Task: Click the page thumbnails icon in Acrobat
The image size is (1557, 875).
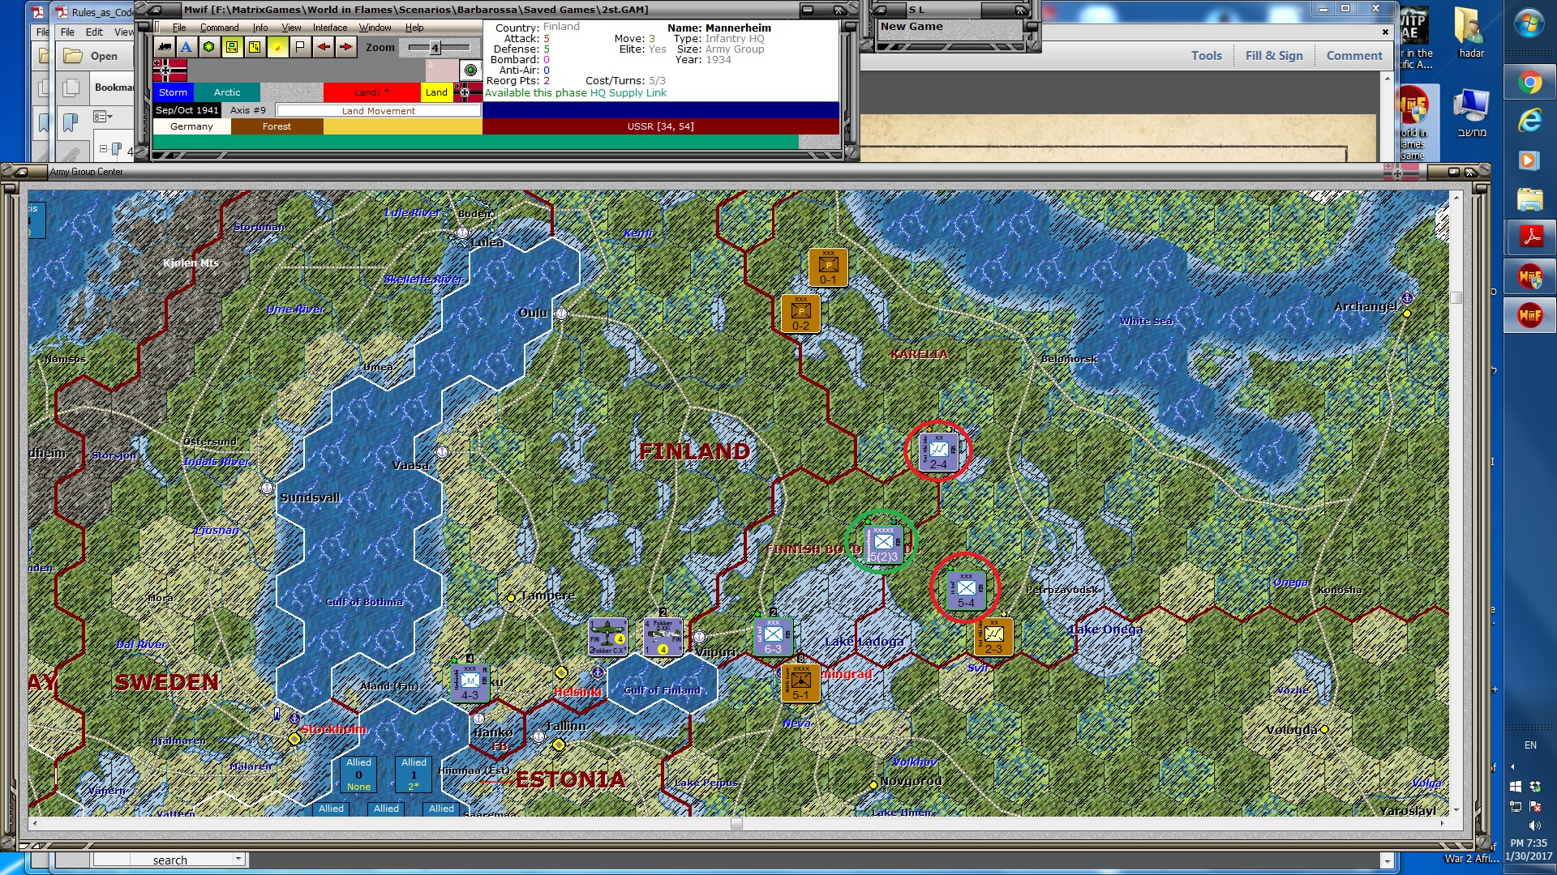Action: coord(71,87)
